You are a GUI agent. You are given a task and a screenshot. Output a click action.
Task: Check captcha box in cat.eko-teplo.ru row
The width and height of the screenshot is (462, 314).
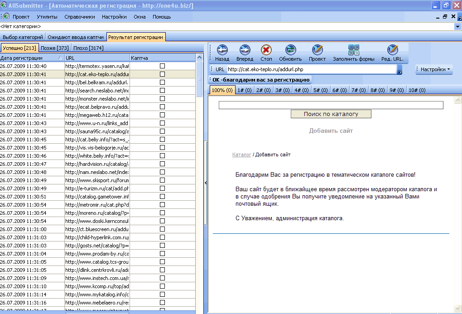(x=162, y=74)
